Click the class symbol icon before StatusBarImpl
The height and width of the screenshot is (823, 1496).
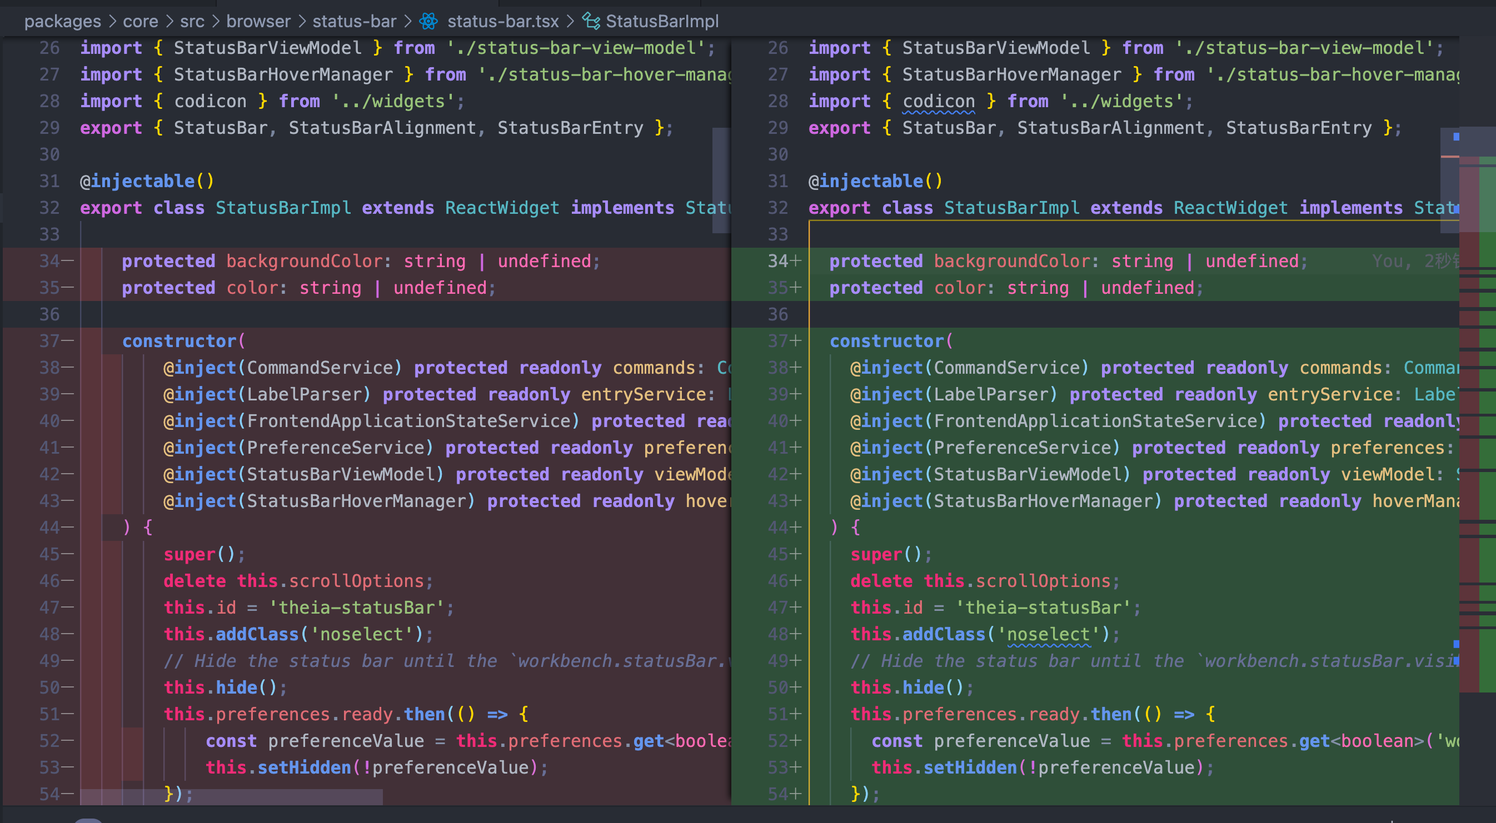point(591,22)
